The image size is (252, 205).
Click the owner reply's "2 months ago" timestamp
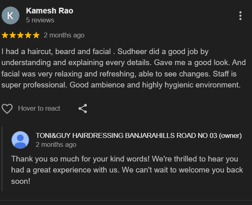[x=56, y=144]
